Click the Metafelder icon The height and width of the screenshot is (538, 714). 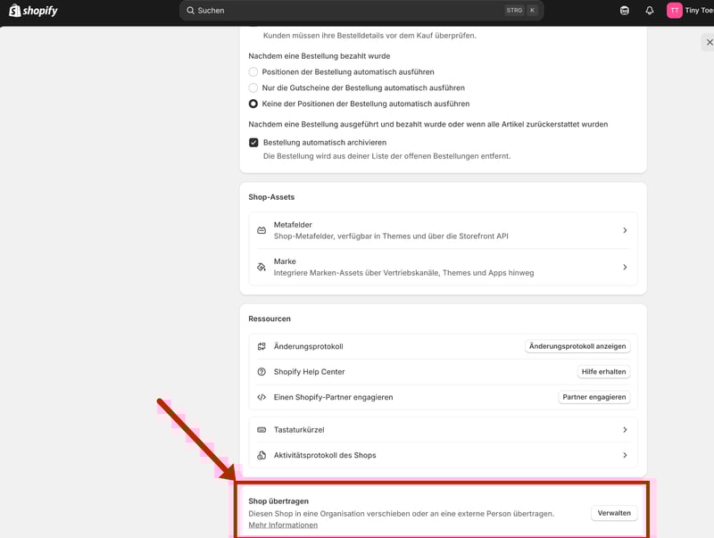(262, 230)
